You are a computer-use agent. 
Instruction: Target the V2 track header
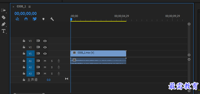point(30,47)
